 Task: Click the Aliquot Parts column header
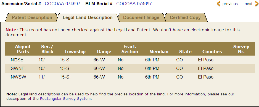pos(23,49)
